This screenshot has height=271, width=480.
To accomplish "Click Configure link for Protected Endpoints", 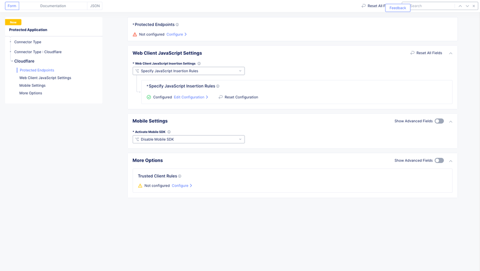I will pos(176,35).
